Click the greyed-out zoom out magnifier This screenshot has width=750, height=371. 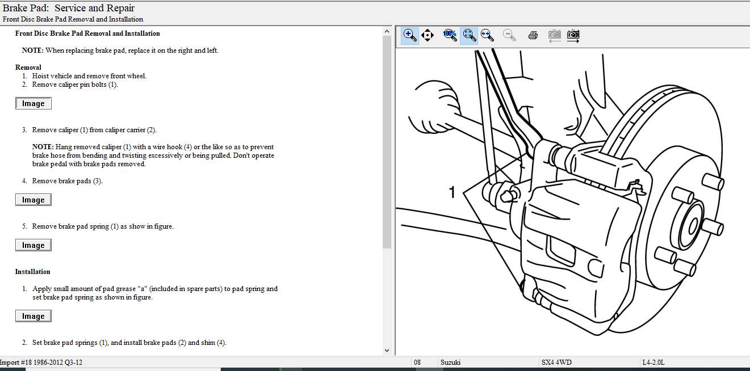(510, 36)
